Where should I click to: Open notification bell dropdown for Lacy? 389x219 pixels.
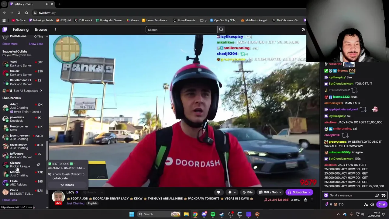(x=232, y=192)
